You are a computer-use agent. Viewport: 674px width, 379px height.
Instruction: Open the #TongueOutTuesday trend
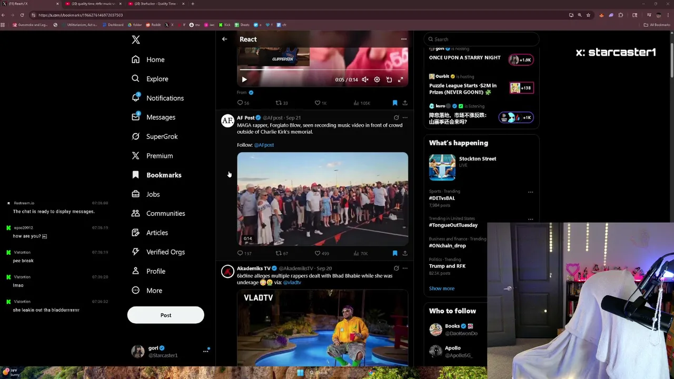(x=453, y=225)
